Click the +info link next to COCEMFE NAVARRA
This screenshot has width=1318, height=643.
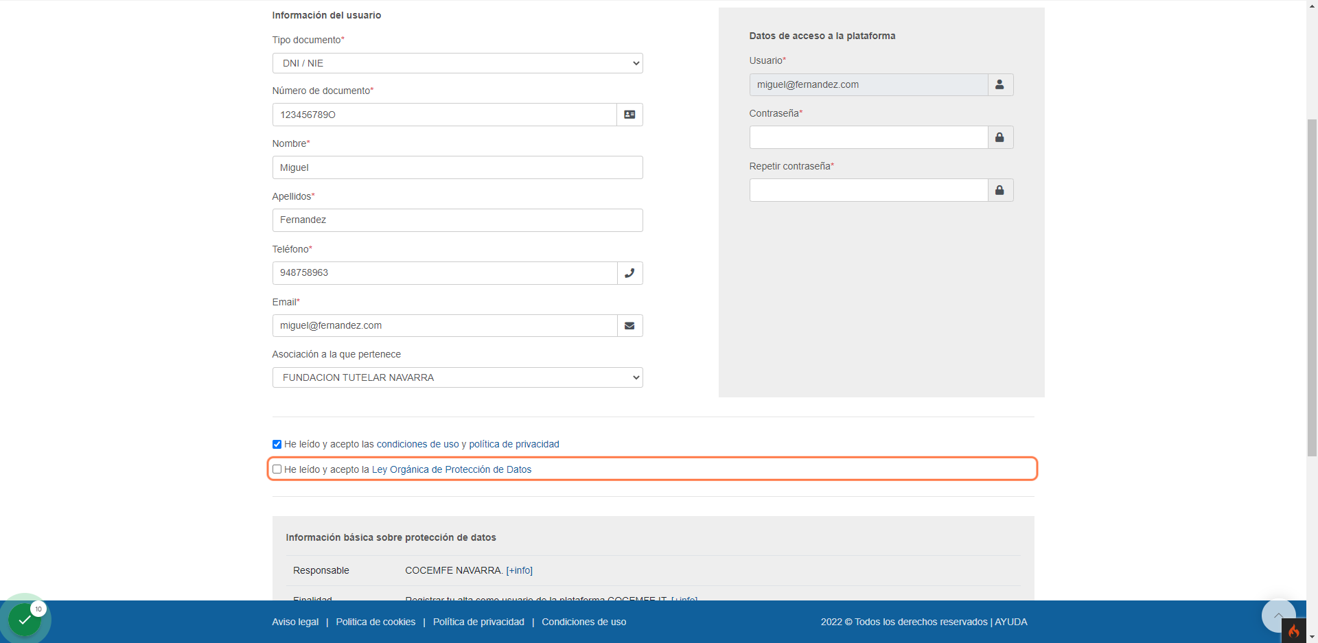(x=520, y=570)
